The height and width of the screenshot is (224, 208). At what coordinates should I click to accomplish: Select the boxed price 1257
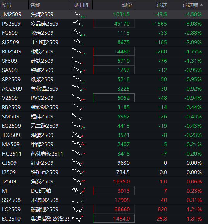[x=114, y=70]
